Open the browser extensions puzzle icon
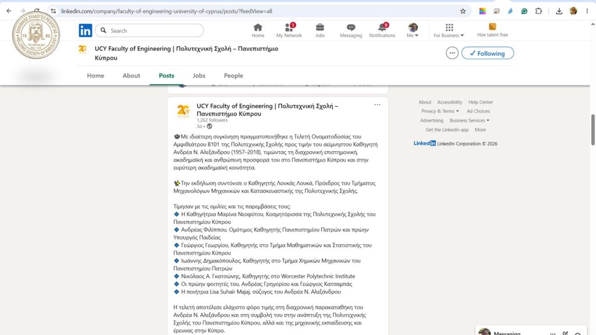The height and width of the screenshot is (335, 596). (x=538, y=11)
